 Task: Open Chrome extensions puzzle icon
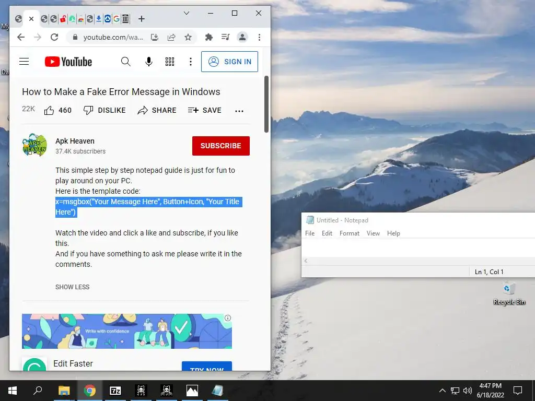tap(209, 37)
